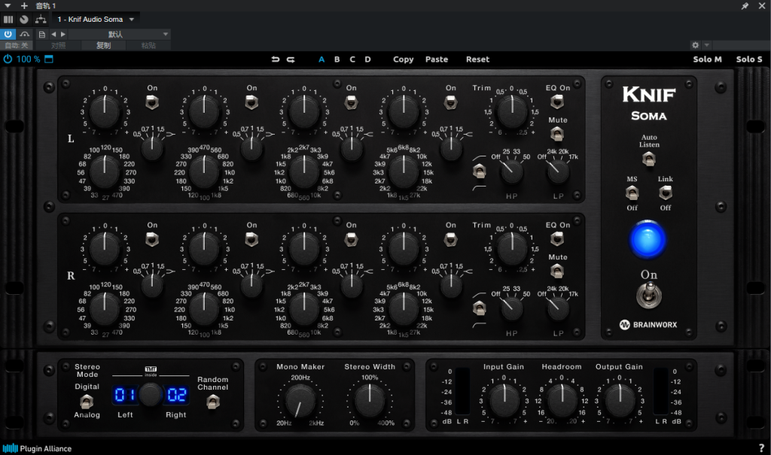Go to previous preset arrow
Viewport: 771px width, 455px height.
pos(53,35)
